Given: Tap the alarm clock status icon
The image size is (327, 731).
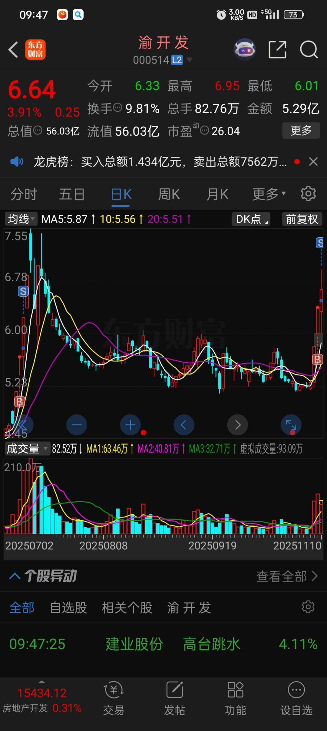Looking at the screenshot, I should pos(221,15).
